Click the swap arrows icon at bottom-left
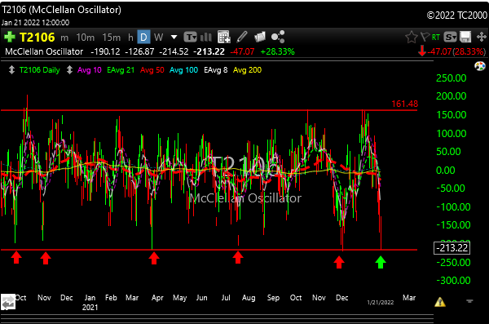 pyautogui.click(x=8, y=302)
